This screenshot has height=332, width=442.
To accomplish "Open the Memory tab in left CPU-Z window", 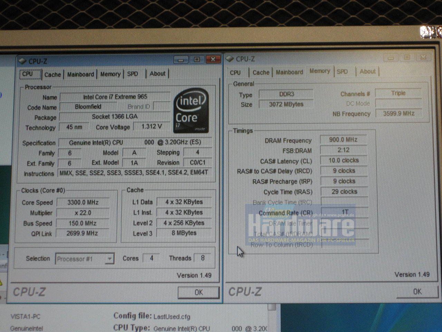I will tap(110, 74).
